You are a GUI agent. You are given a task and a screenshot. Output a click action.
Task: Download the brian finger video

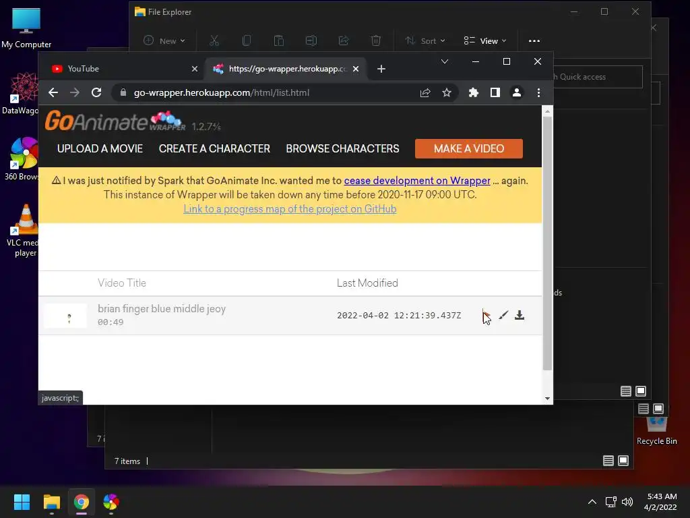coord(520,315)
